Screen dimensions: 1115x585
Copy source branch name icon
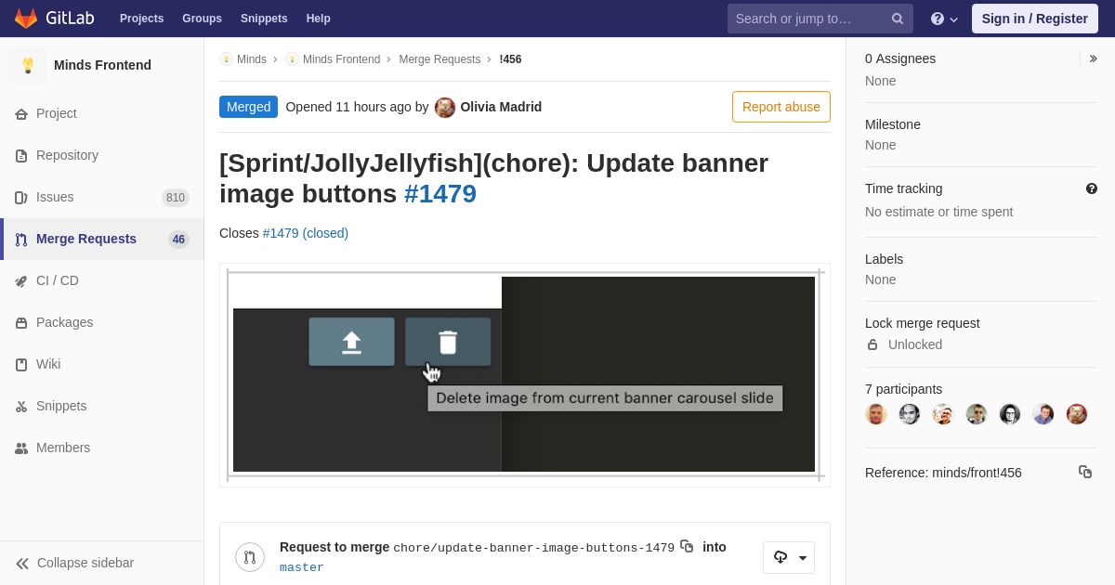687,546
